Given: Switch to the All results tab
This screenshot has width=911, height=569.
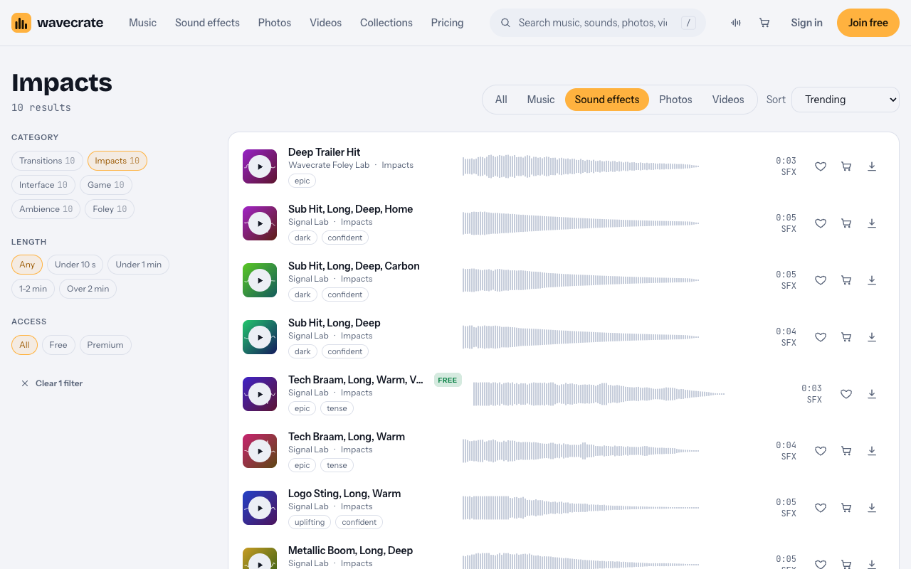Looking at the screenshot, I should (501, 100).
